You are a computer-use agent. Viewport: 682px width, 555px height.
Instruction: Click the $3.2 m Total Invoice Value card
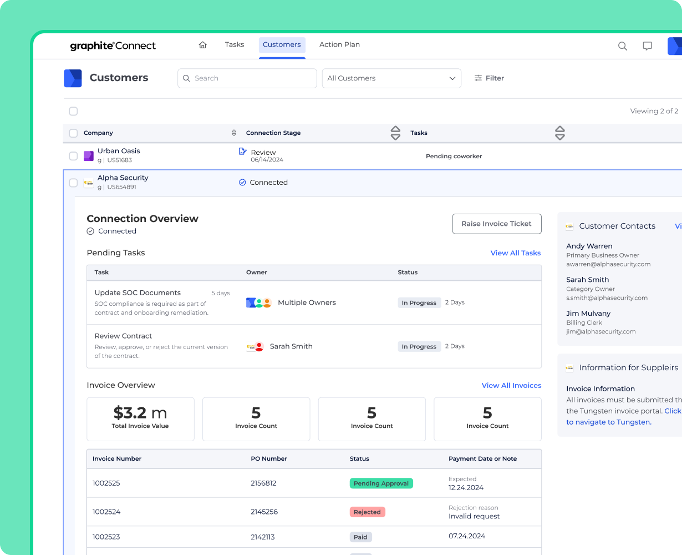(x=140, y=419)
